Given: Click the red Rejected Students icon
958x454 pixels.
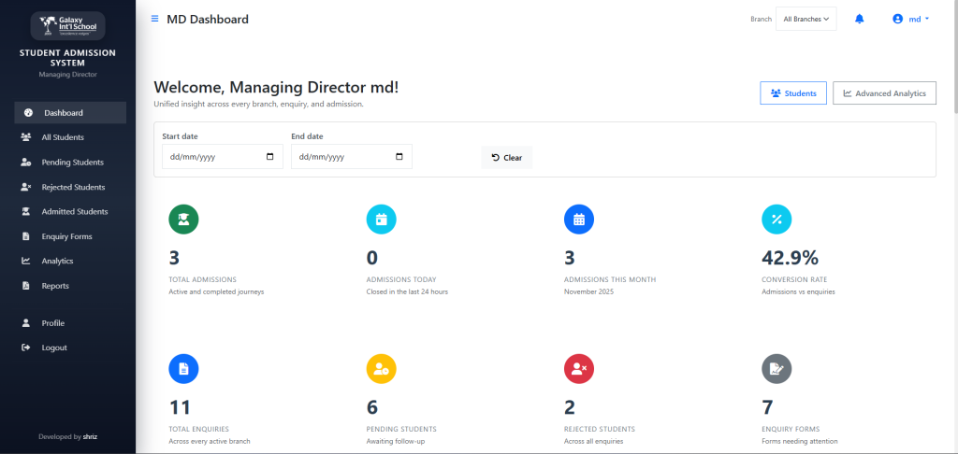Looking at the screenshot, I should pyautogui.click(x=579, y=369).
